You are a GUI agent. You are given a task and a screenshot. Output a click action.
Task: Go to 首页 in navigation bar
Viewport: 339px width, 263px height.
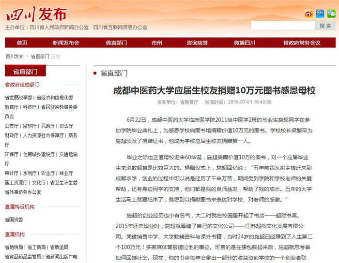(22, 43)
